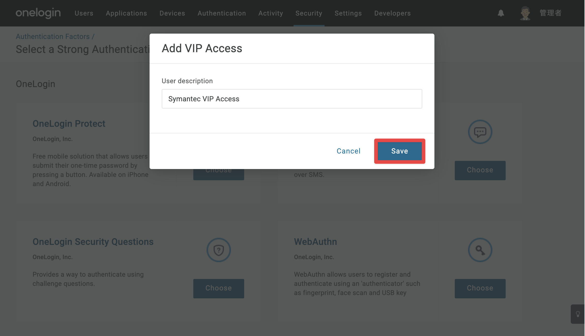
Task: Click the Security Questions shield icon
Action: pyautogui.click(x=218, y=250)
